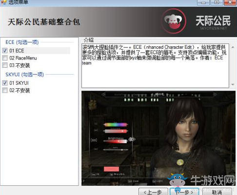Image resolution: width=237 pixels, height=195 pixels.
Task: Check the 01 ECE checkbox
Action: click(x=5, y=51)
